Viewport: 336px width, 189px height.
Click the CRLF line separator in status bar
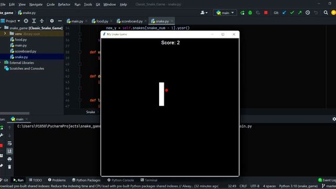(x=243, y=186)
